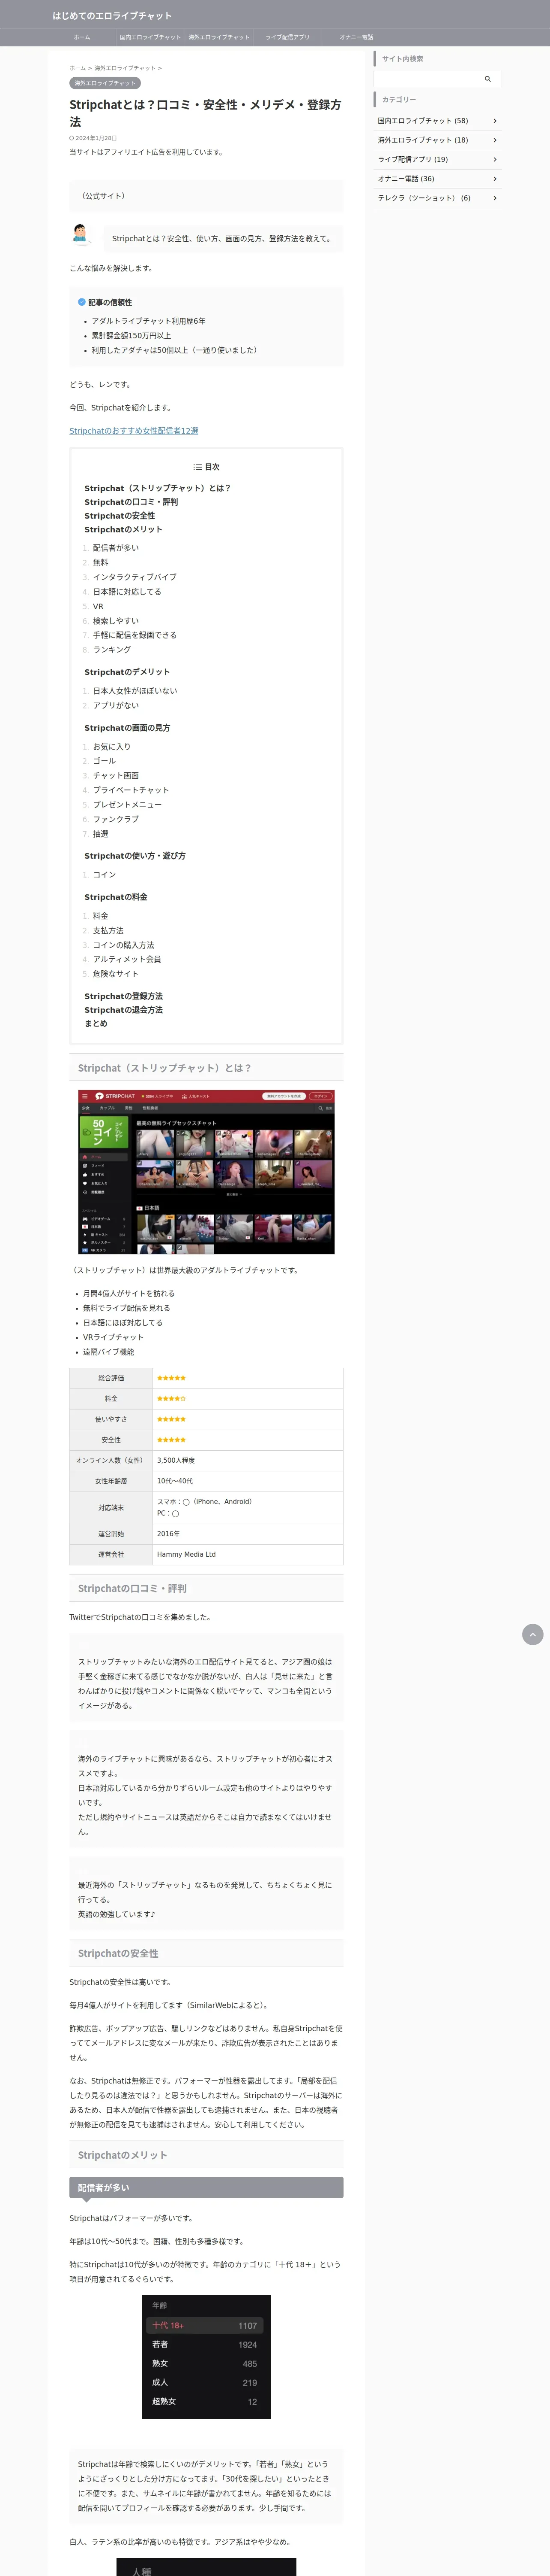Image resolution: width=550 pixels, height=2576 pixels.
Task: Jump to Stripchatの安全性 in the contents list
Action: [x=120, y=516]
